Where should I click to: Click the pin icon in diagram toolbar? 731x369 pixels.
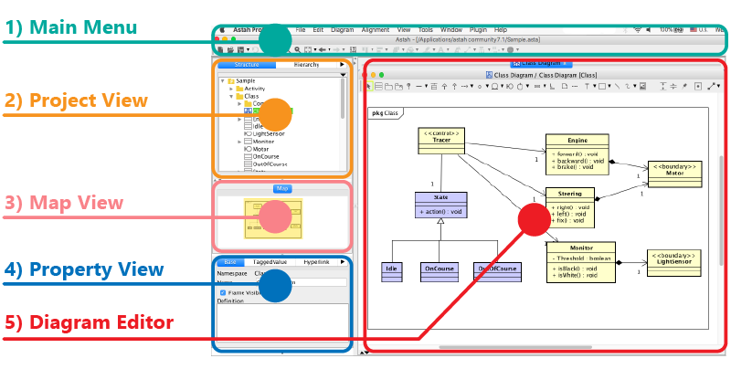[x=684, y=86]
